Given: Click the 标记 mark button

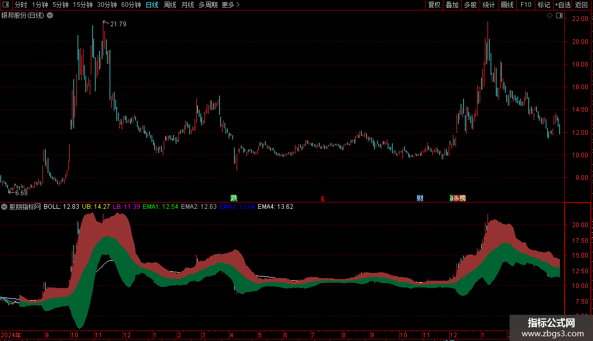Looking at the screenshot, I should 544,5.
